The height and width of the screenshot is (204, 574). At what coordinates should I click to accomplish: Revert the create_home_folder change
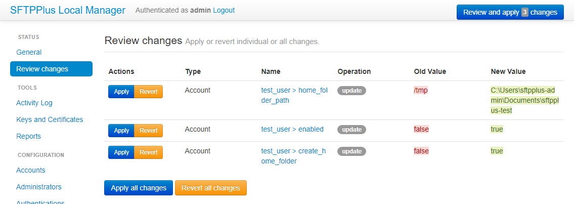148,152
